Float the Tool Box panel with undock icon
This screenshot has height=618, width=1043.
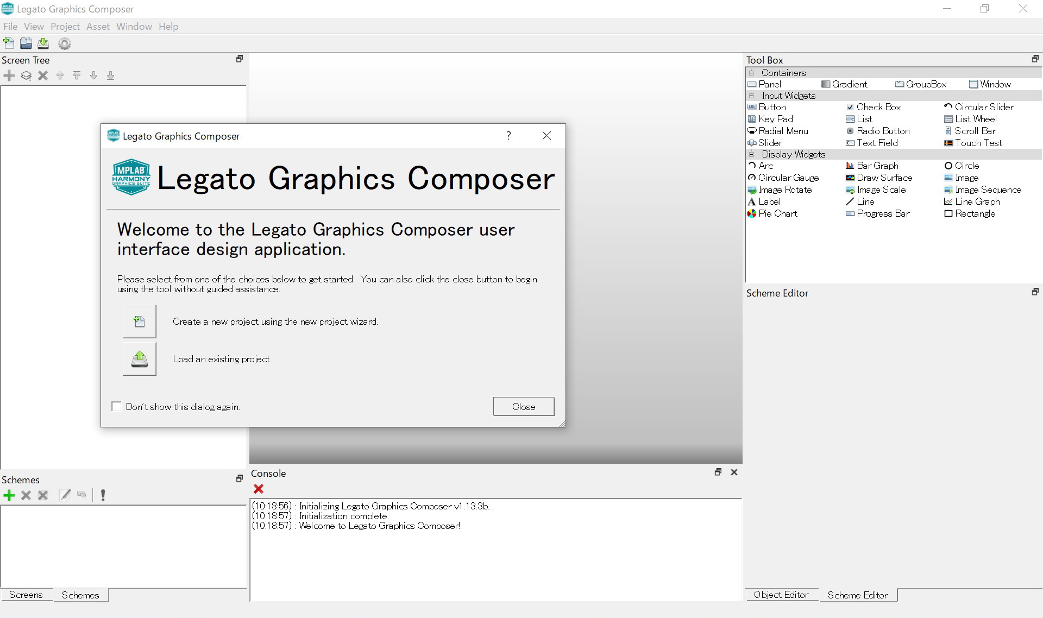(1035, 59)
